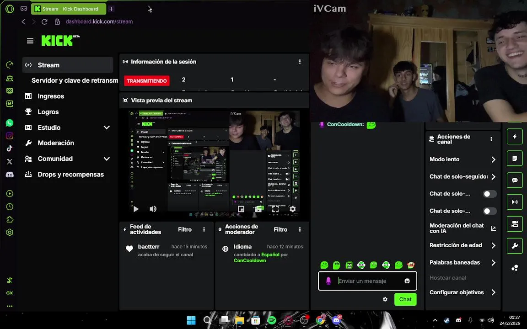527x329 pixels.
Task: Open Chat de solo-seguidores options arrow
Action: tap(493, 176)
